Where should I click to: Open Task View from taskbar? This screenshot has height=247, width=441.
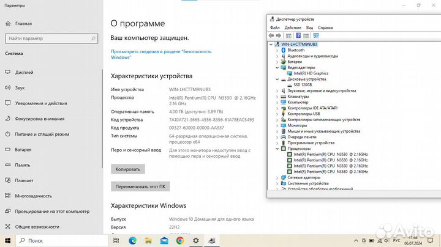116,240
